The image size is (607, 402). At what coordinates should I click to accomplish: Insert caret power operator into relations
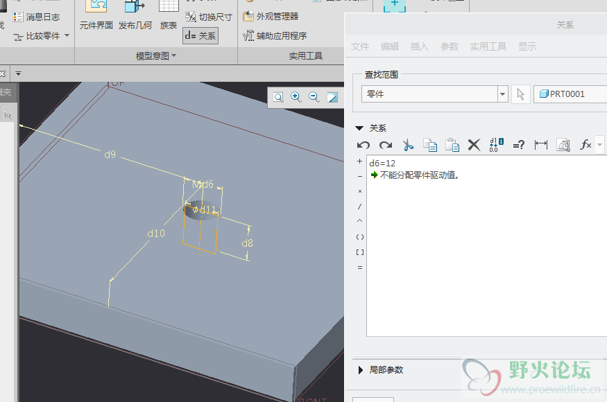click(x=359, y=221)
